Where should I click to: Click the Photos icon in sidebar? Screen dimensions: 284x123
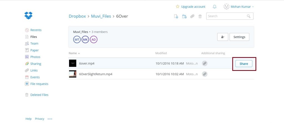point(27,57)
